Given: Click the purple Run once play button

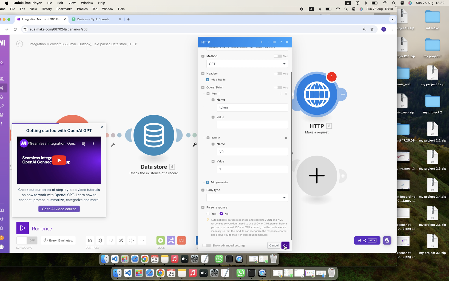Looking at the screenshot, I should (22, 228).
